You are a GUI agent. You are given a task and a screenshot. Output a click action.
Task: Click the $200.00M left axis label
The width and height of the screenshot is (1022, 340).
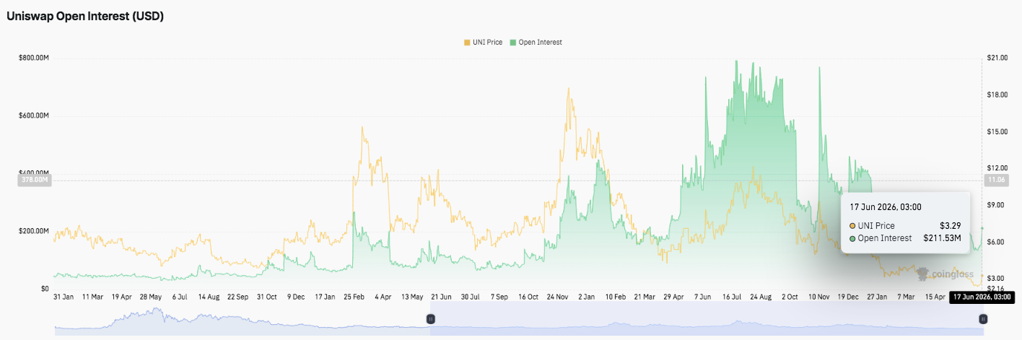pos(33,231)
